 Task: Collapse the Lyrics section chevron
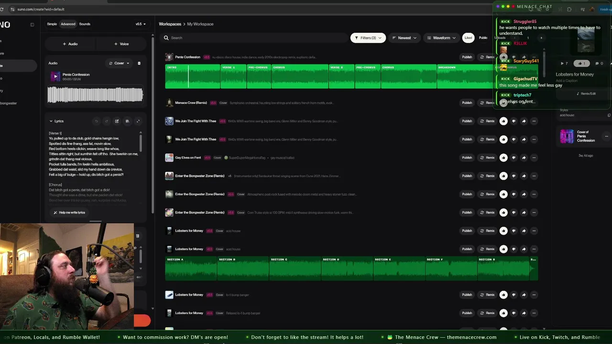coord(51,121)
